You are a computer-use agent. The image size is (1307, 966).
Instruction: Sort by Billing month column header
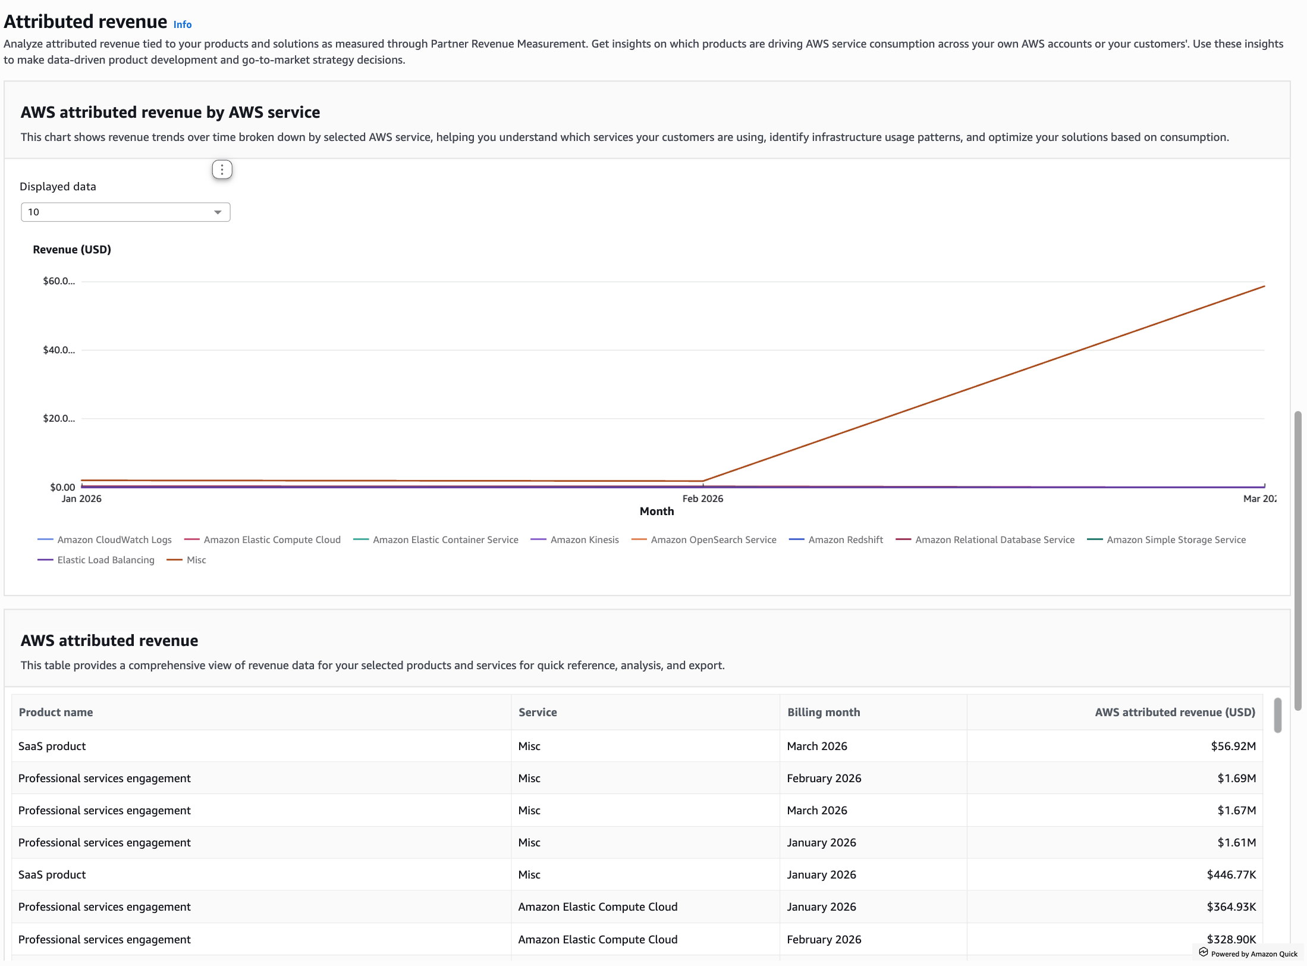(x=824, y=712)
